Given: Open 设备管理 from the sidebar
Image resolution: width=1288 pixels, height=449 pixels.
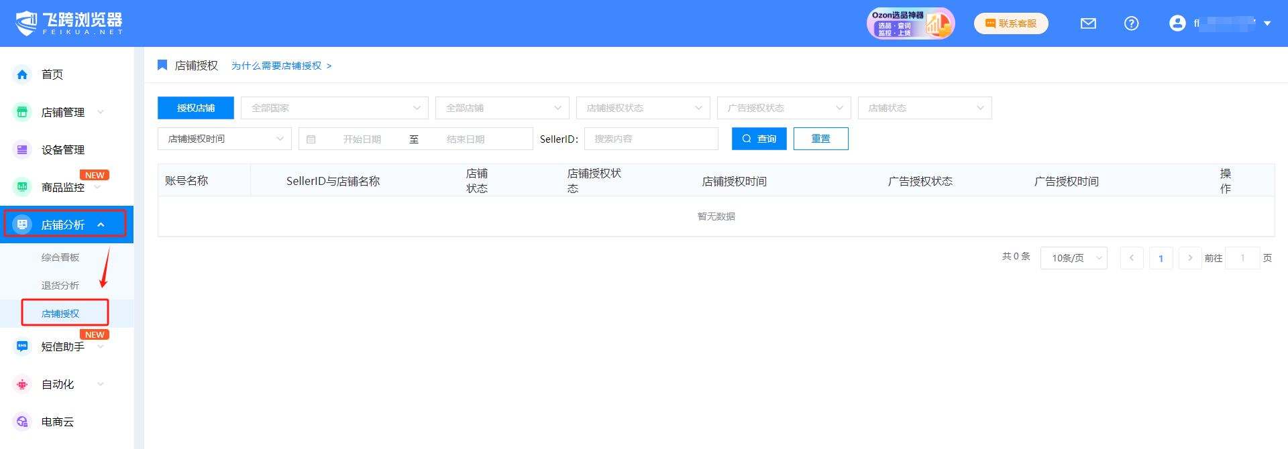Looking at the screenshot, I should coord(62,149).
